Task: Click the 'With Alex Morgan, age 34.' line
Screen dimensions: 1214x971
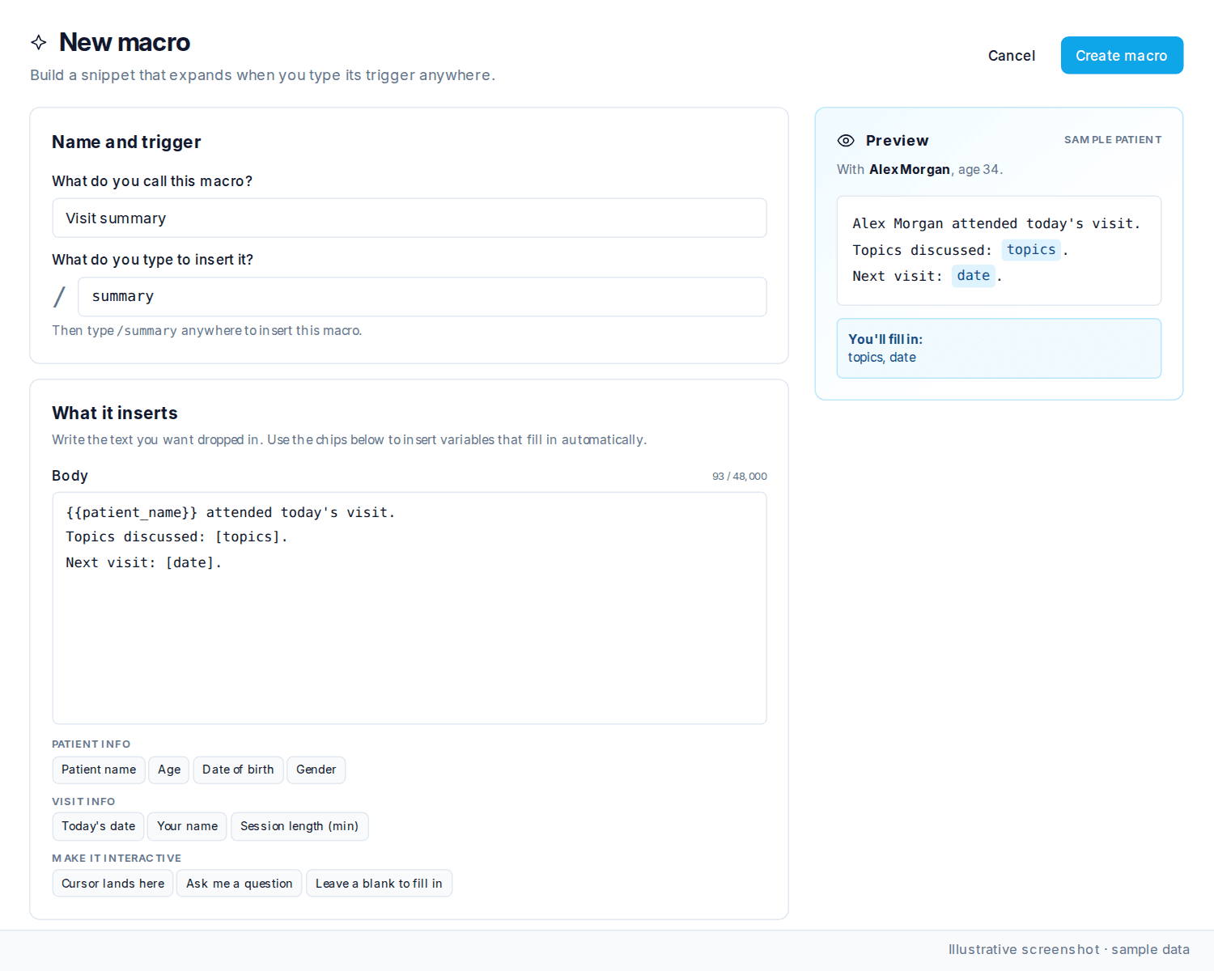Action: click(x=920, y=170)
